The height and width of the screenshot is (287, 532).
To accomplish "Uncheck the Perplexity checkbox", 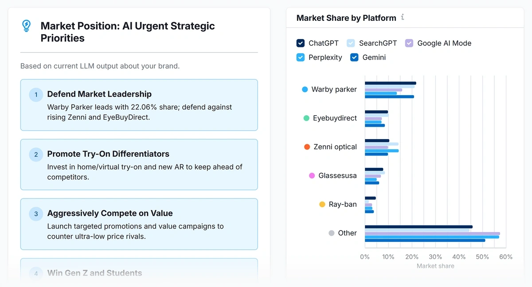I will (301, 57).
